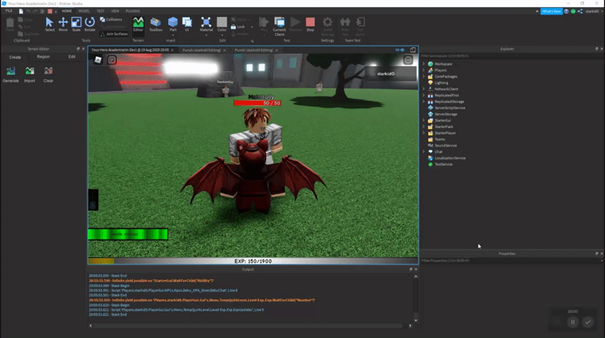Undock the Explorer panel
Screen dimensions: 605x338
(x=597, y=49)
